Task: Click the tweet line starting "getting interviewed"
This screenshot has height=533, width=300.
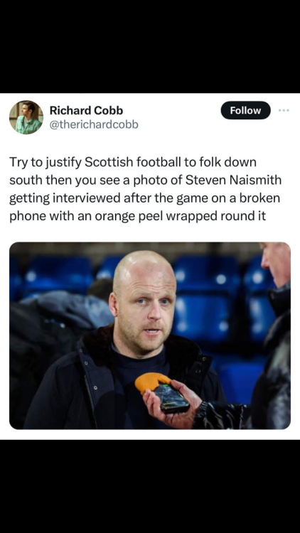Action: click(x=144, y=198)
